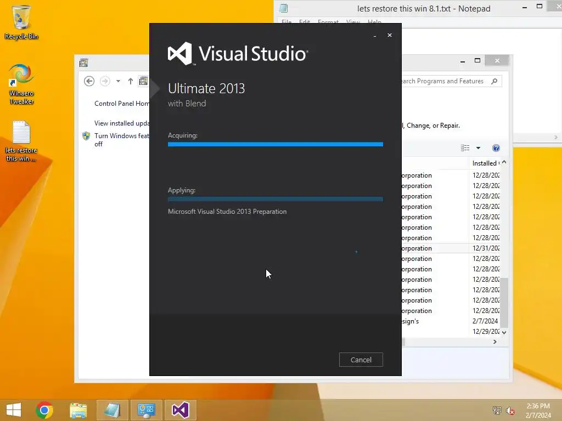Image resolution: width=562 pixels, height=421 pixels.
Task: Select the row dated 12/29
Action: click(x=451, y=332)
